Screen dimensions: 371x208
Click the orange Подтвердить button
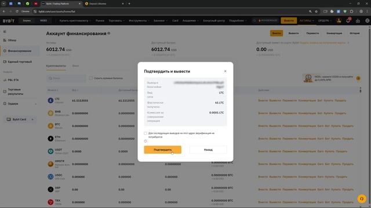coord(162,150)
